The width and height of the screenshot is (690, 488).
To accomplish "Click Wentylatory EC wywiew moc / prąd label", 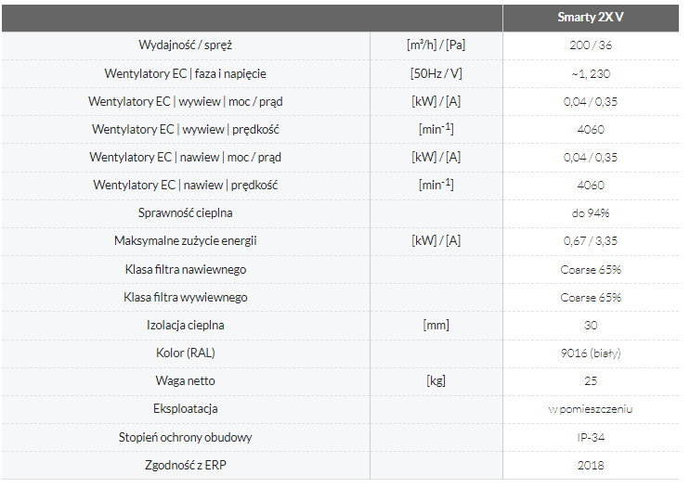I will [x=185, y=101].
